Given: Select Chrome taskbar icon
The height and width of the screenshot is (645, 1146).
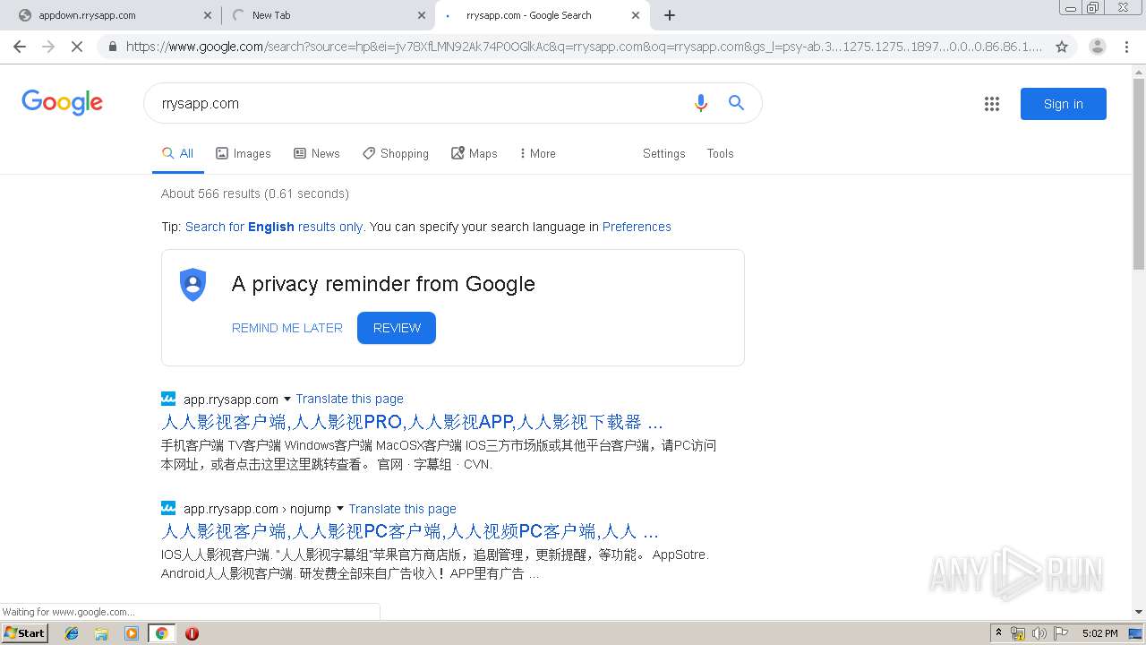Looking at the screenshot, I should click(161, 633).
